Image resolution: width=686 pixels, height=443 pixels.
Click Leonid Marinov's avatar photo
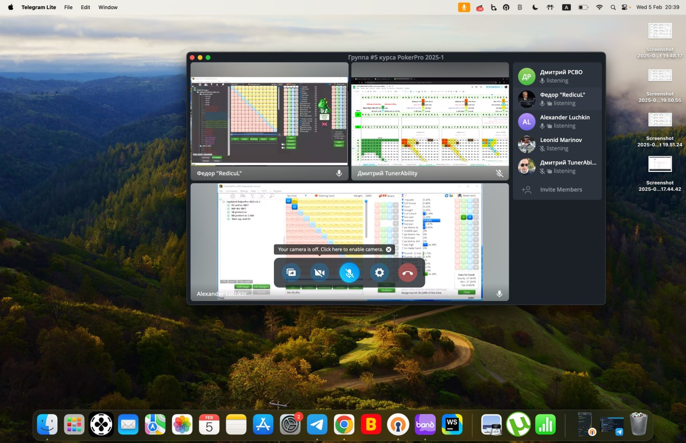pyautogui.click(x=527, y=144)
